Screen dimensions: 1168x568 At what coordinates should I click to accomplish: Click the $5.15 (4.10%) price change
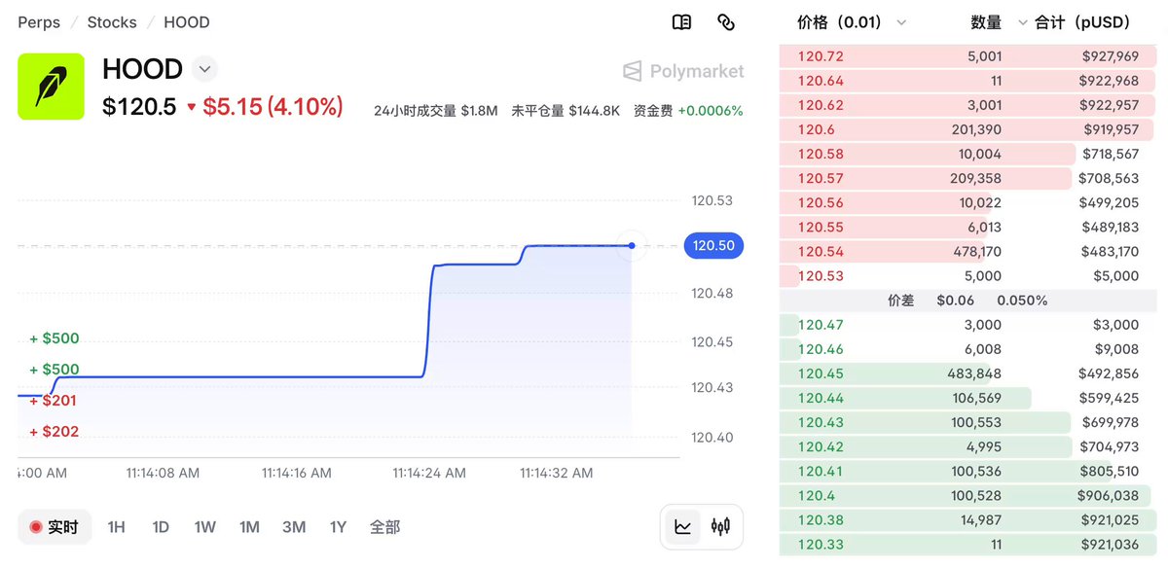coord(265,106)
